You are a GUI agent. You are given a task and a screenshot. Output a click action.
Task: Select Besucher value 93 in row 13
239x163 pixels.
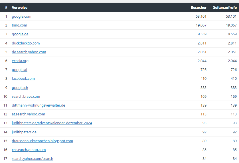(x=204, y=123)
